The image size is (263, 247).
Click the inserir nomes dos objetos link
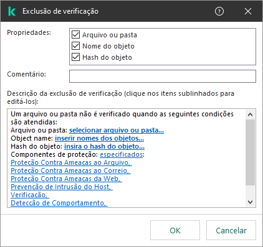coord(99,138)
